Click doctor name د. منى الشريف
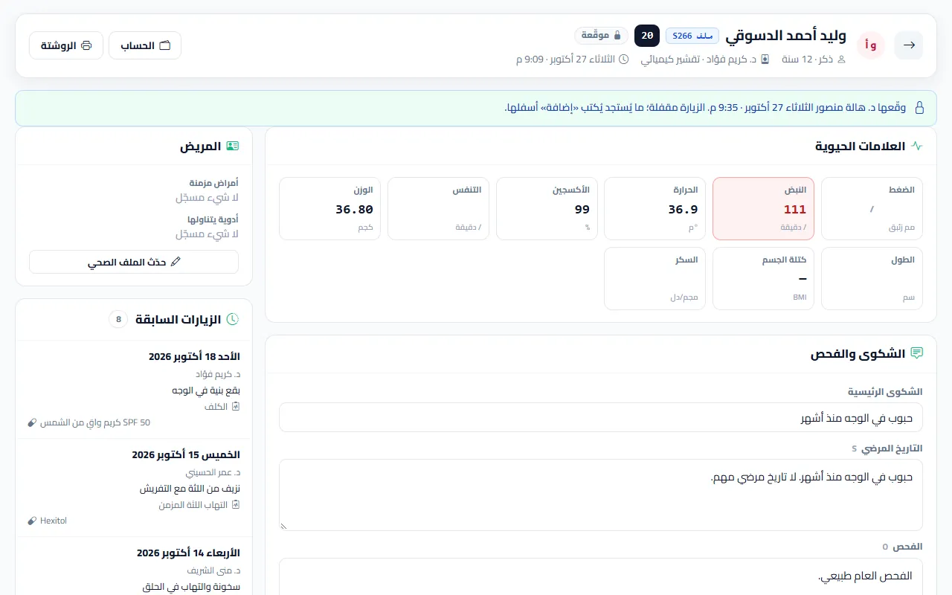This screenshot has width=952, height=595. [214, 570]
